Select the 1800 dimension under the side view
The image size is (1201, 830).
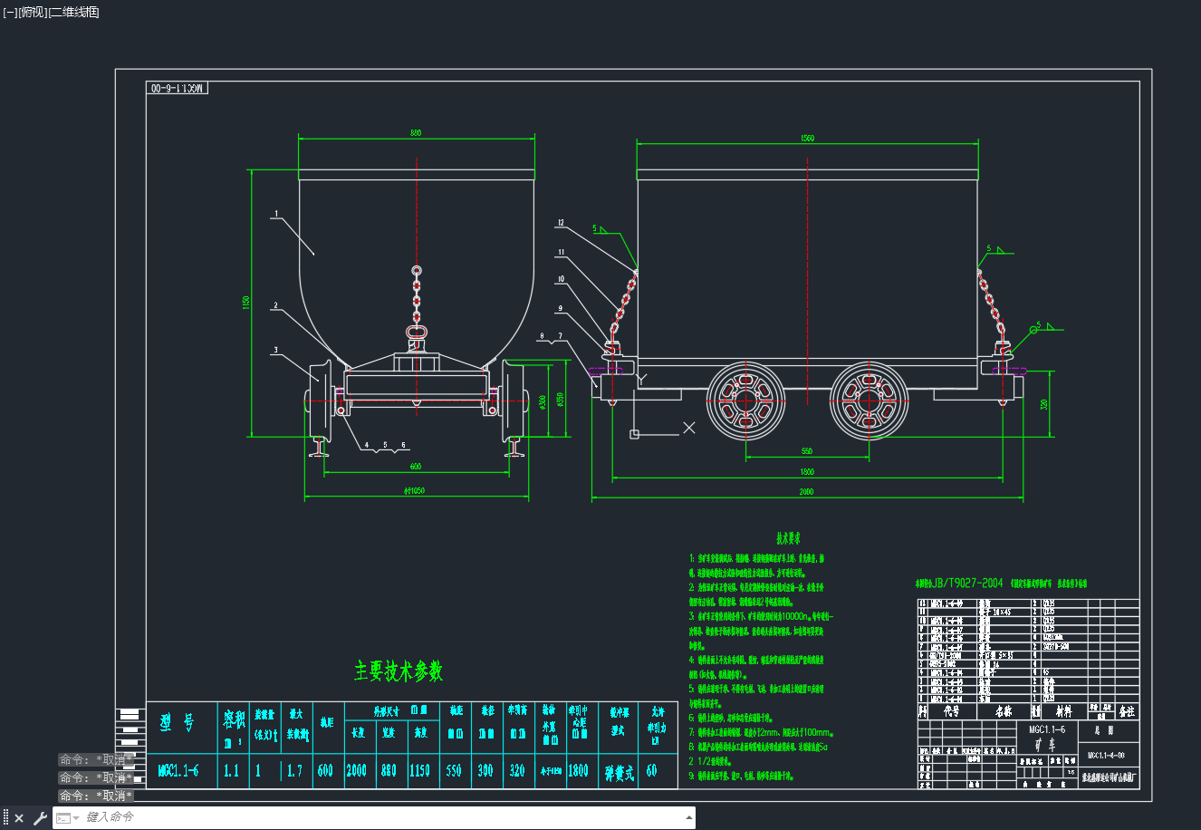pos(807,472)
